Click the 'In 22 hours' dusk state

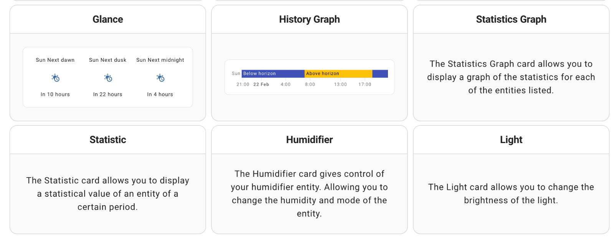(x=108, y=94)
